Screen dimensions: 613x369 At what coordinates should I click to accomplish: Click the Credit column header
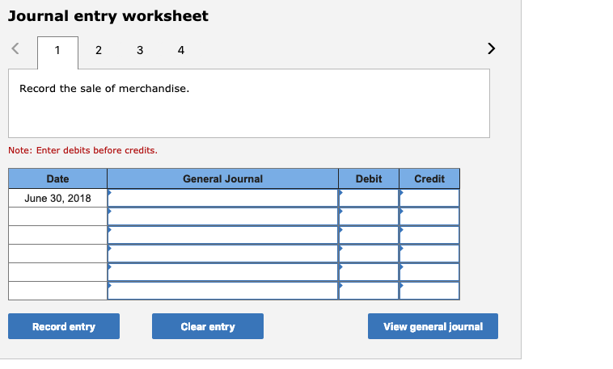pyautogui.click(x=429, y=178)
